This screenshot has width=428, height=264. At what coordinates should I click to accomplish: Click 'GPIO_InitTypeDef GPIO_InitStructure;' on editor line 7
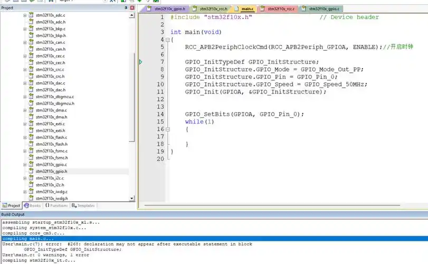[252, 62]
